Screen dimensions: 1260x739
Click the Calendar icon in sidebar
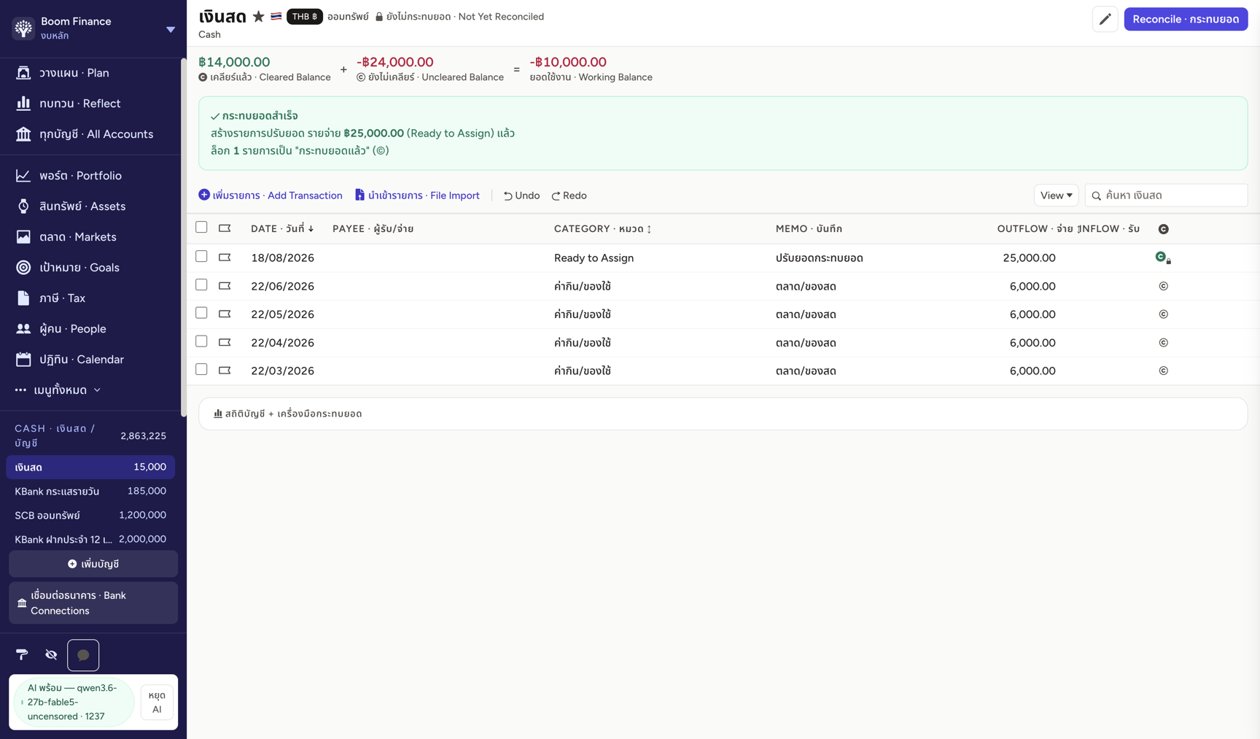[23, 360]
